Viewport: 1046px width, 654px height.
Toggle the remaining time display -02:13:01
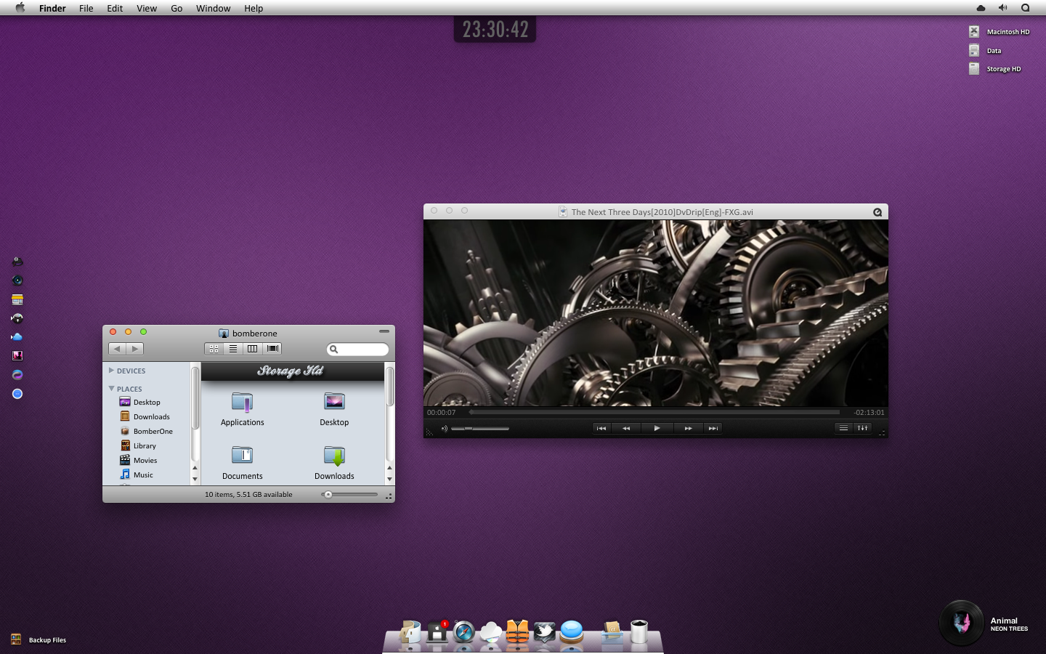pyautogui.click(x=869, y=412)
